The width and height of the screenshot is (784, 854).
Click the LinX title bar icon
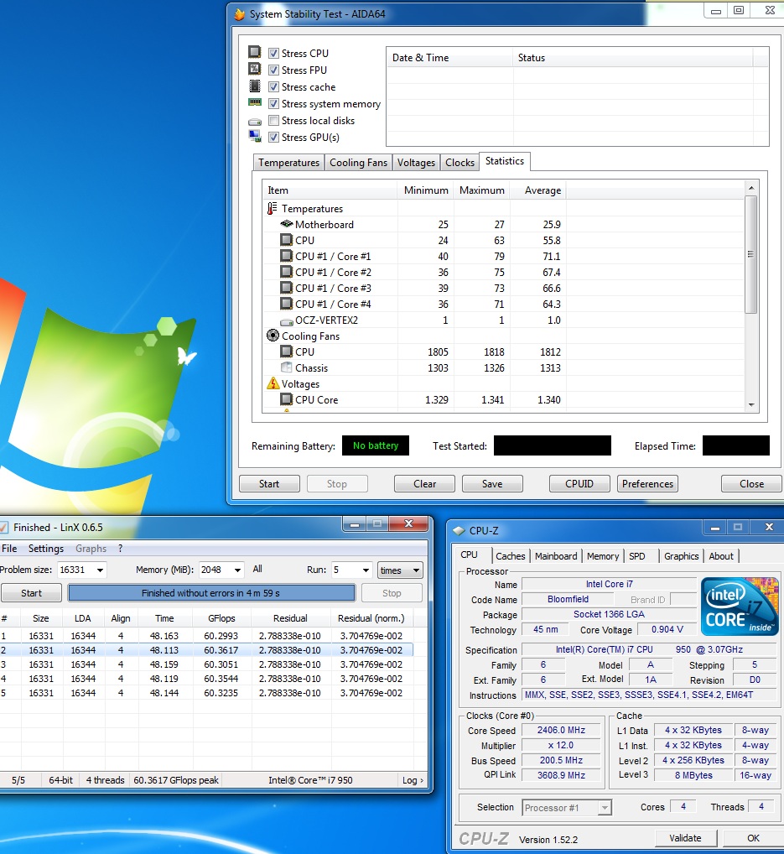pyautogui.click(x=3, y=527)
